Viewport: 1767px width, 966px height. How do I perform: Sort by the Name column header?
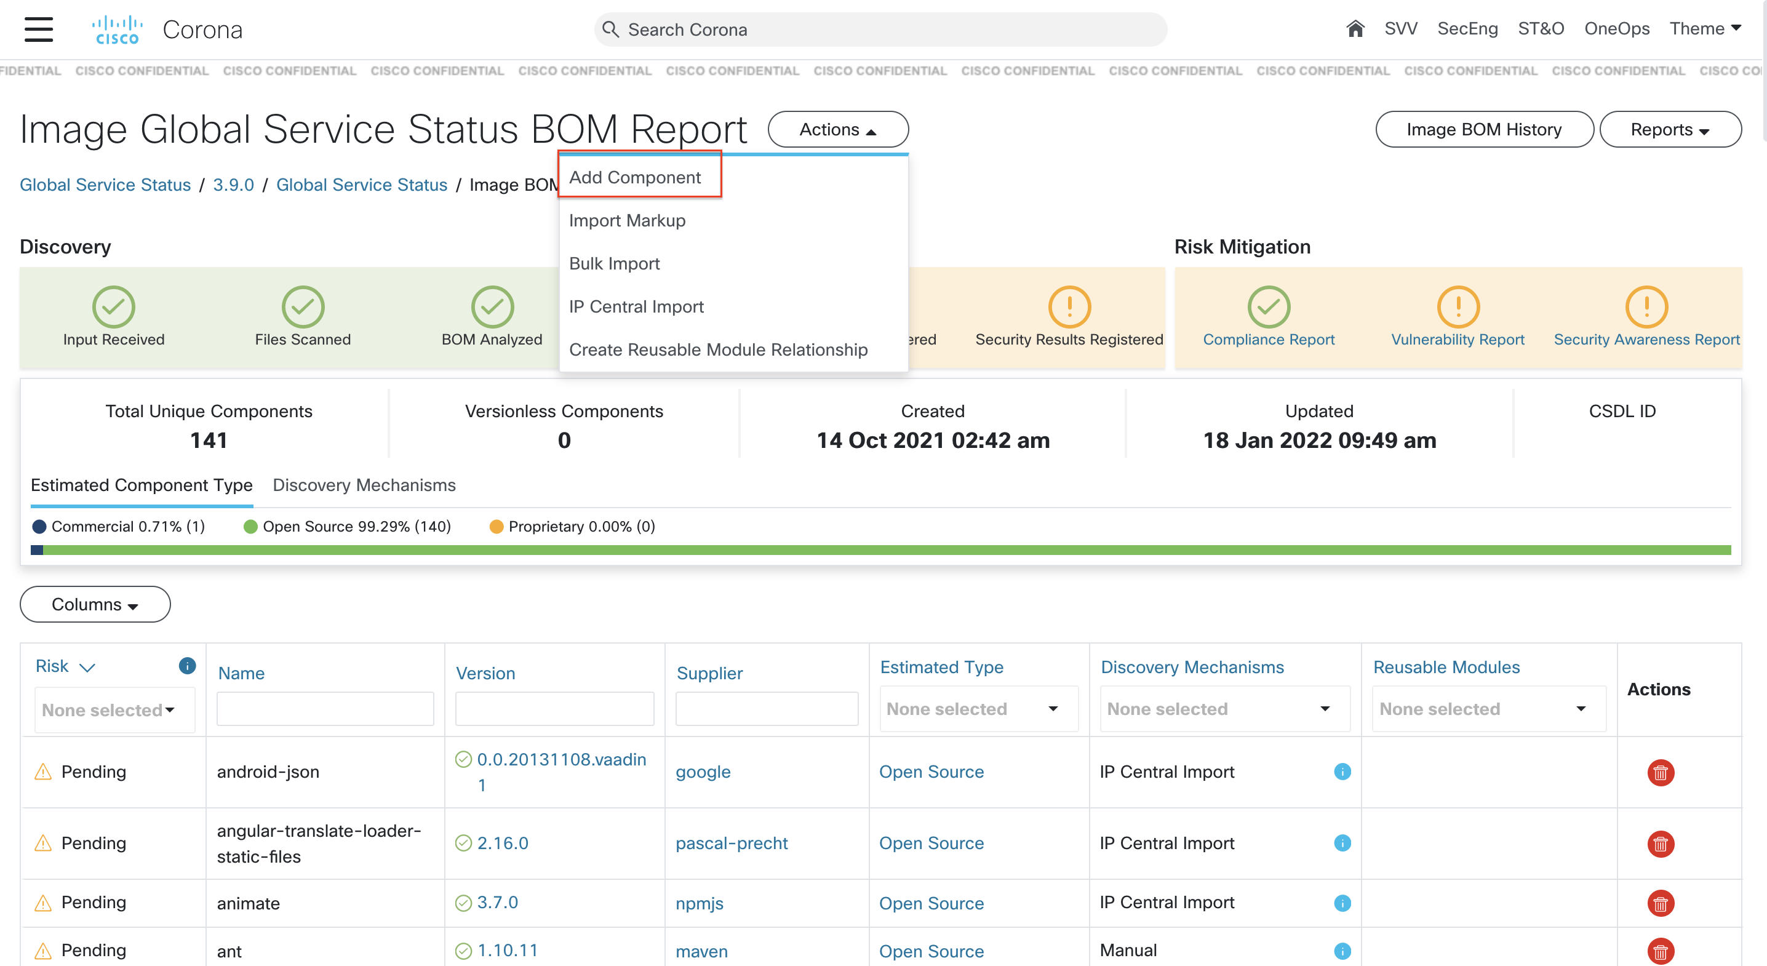241,673
